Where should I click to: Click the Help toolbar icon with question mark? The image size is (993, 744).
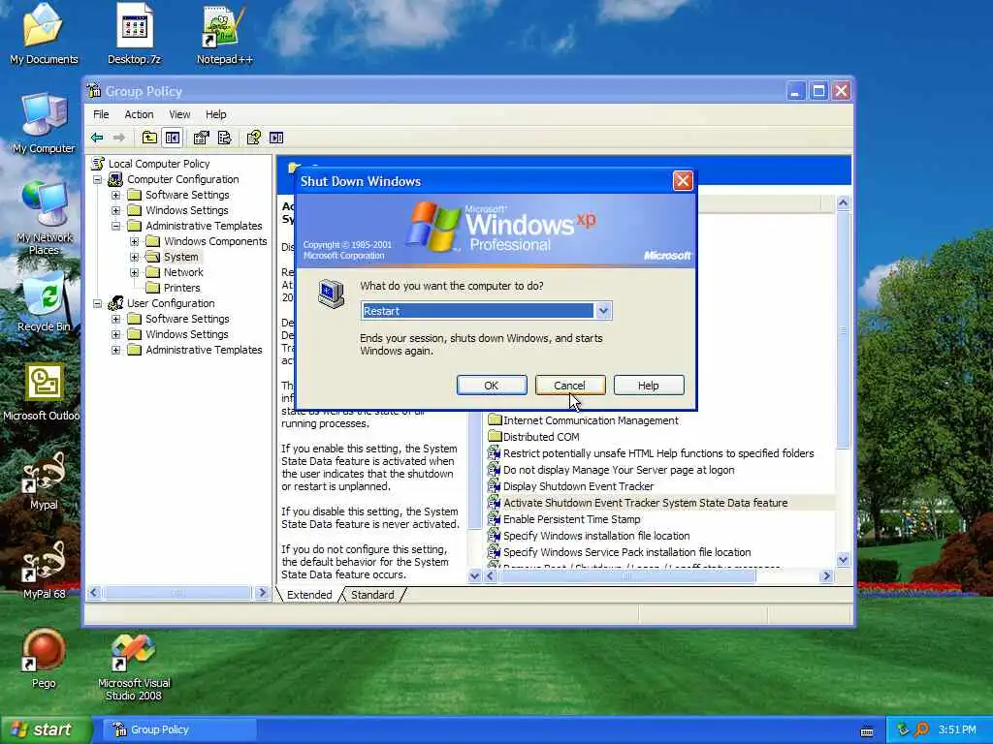[253, 138]
